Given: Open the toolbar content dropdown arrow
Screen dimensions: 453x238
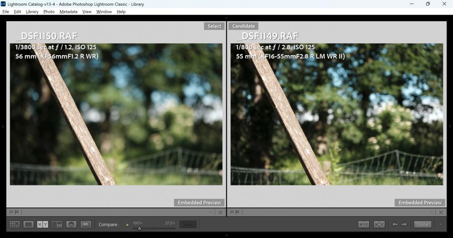Looking at the screenshot, I should pos(440,224).
